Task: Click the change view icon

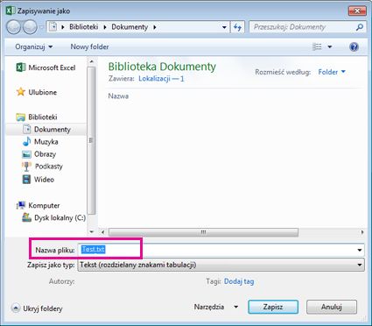Action: pos(317,46)
